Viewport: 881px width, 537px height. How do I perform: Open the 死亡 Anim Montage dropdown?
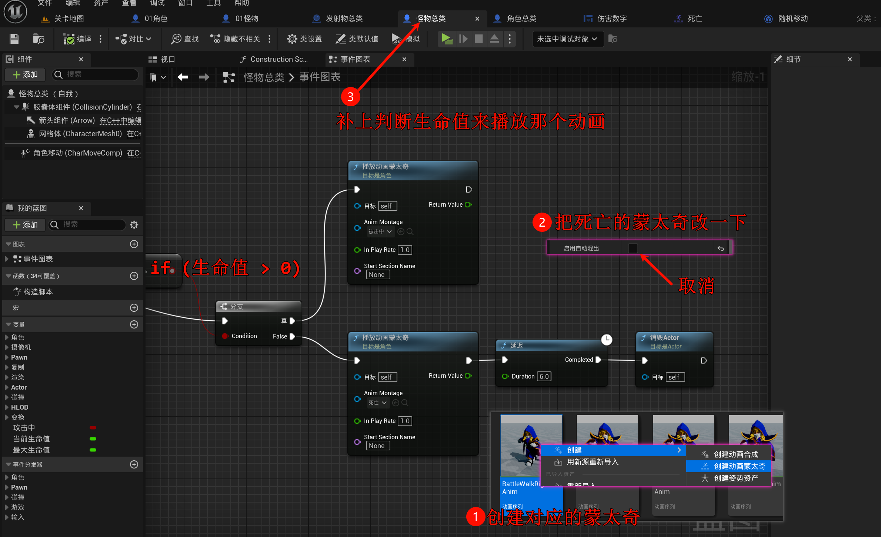coord(378,403)
